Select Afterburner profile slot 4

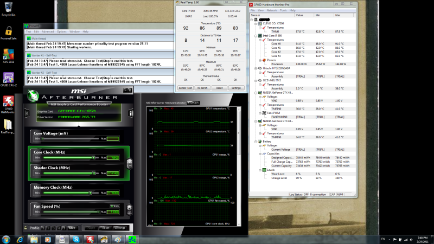59,228
